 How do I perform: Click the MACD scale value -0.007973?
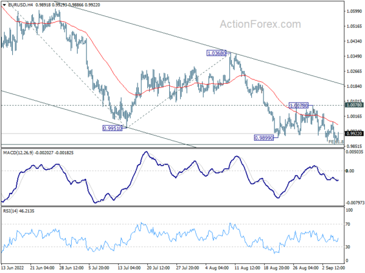[x=354, y=203]
